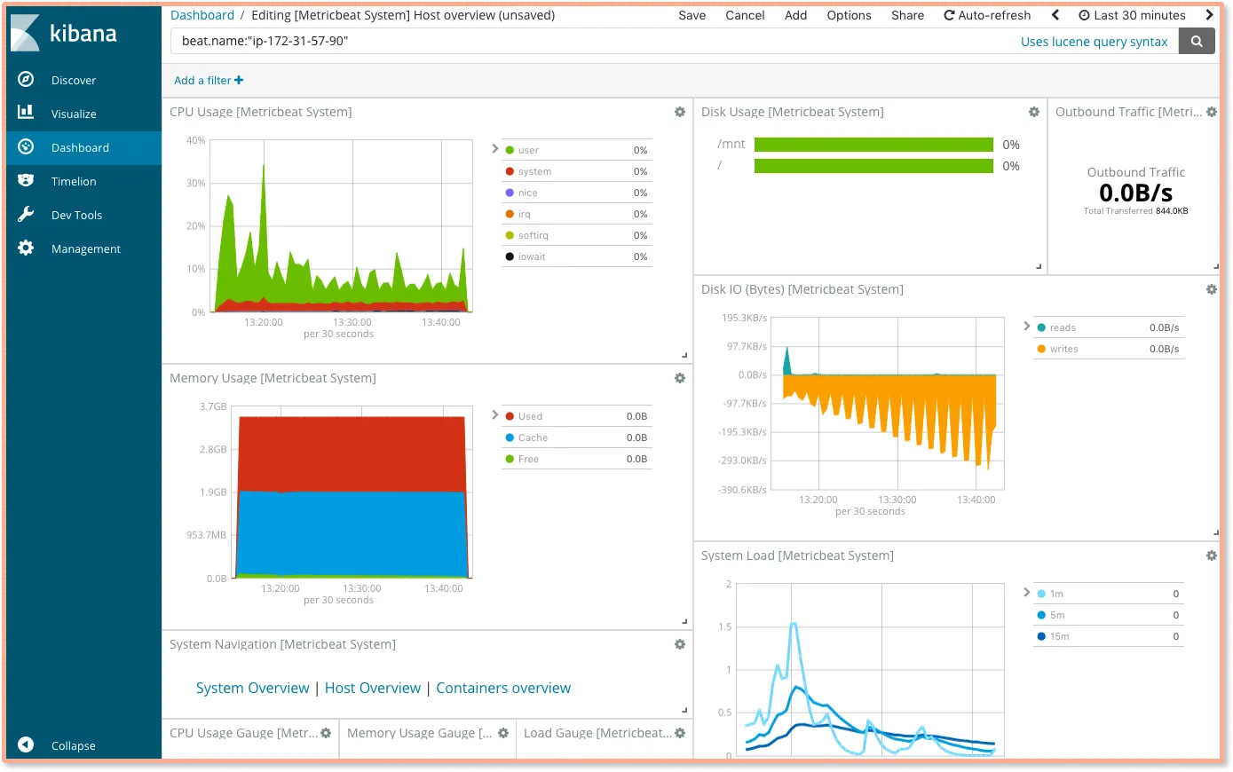The width and height of the screenshot is (1233, 772).
Task: Select Discover in the side navigation
Action: click(74, 80)
